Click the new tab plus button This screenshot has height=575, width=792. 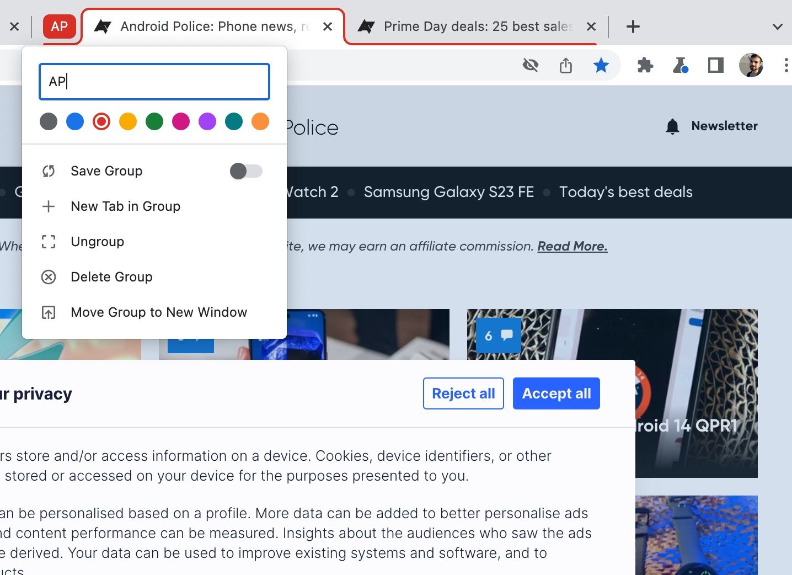pos(633,26)
